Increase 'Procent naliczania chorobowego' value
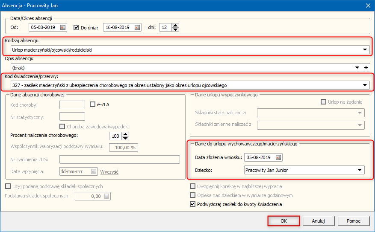 click(125, 134)
